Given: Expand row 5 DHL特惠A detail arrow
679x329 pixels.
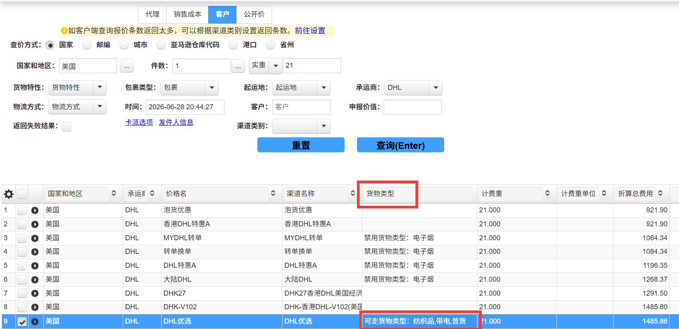Looking at the screenshot, I should click(x=35, y=265).
